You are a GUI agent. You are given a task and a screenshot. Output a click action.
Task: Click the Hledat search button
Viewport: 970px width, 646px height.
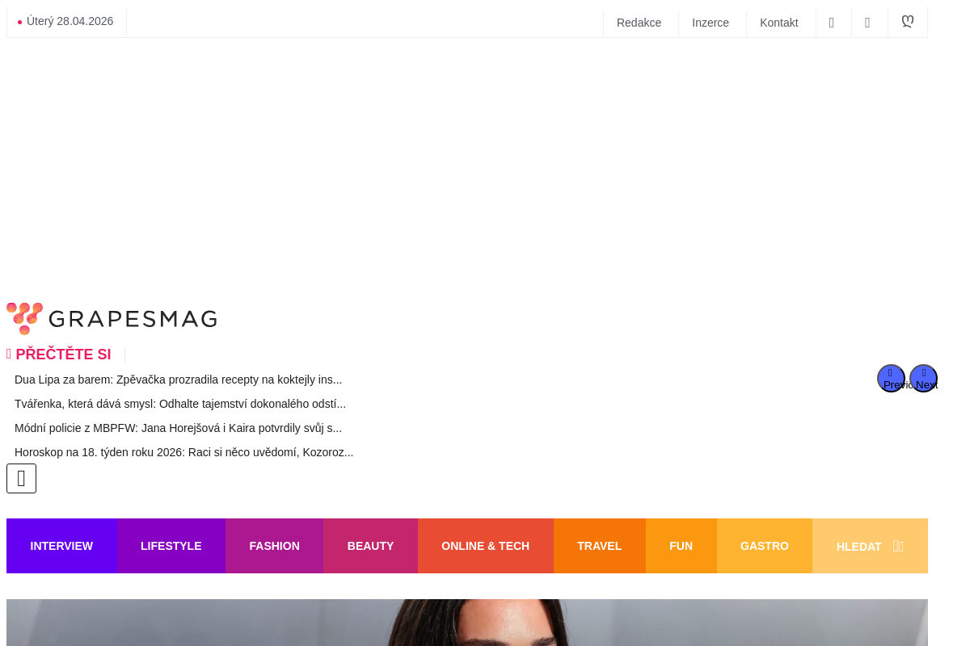(x=870, y=546)
